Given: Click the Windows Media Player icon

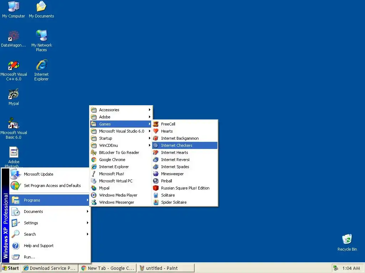Looking at the screenshot, I should point(94,195).
